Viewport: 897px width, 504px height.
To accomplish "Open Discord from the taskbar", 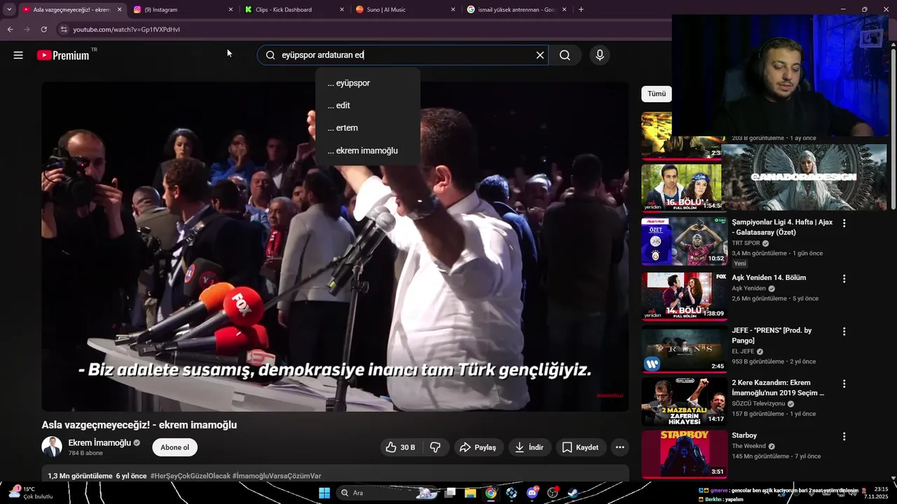I will click(532, 493).
